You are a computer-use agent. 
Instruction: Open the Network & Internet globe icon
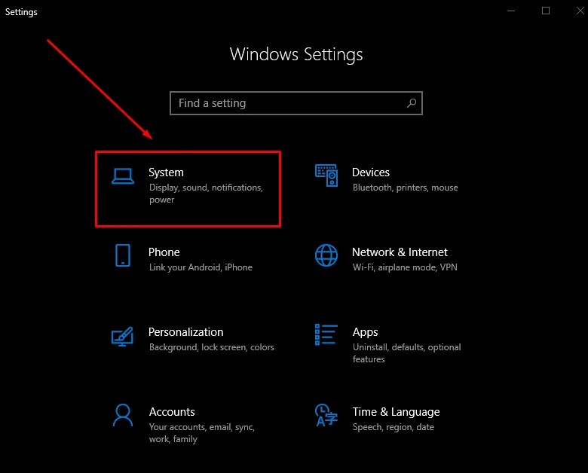[326, 255]
